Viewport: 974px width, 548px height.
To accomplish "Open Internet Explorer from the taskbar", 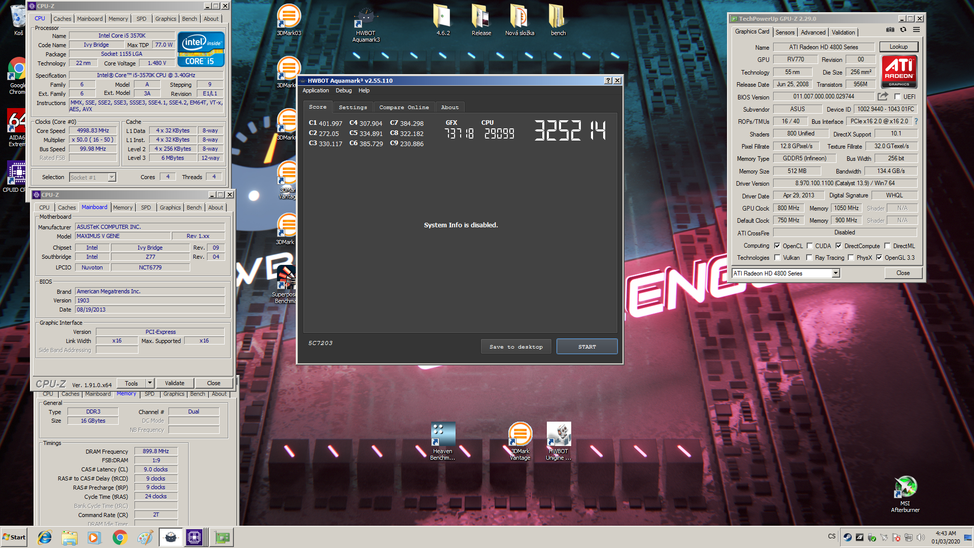I will (45, 537).
